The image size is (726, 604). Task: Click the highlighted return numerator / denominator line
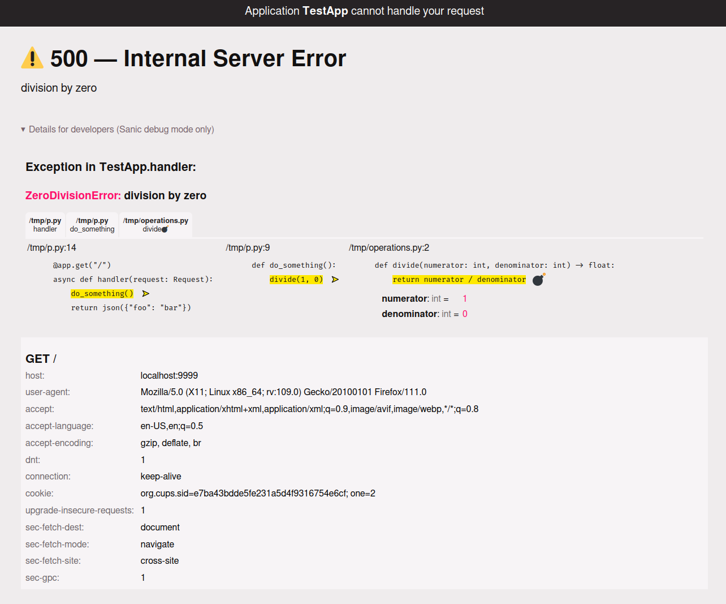459,280
